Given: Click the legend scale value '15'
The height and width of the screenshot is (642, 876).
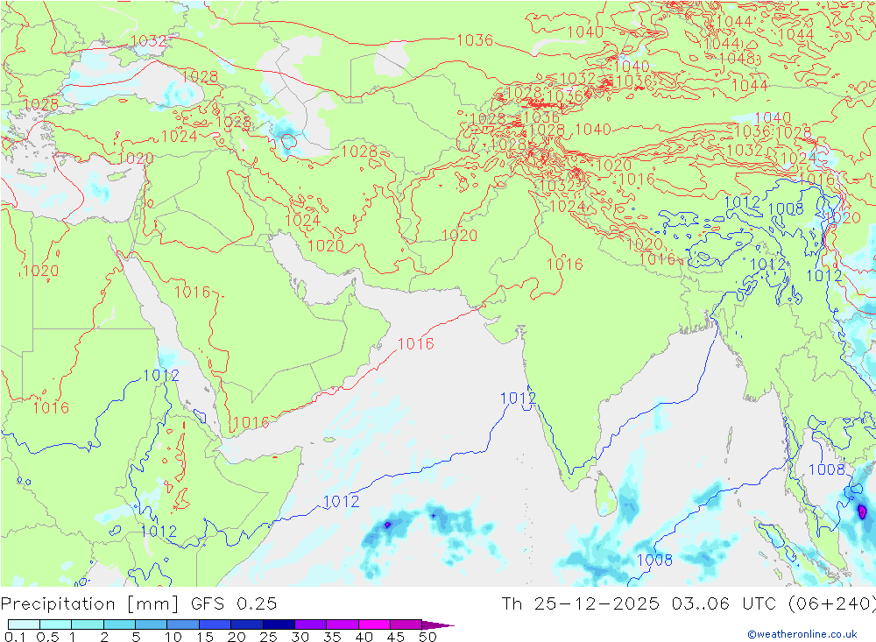Looking at the screenshot, I should tap(205, 637).
